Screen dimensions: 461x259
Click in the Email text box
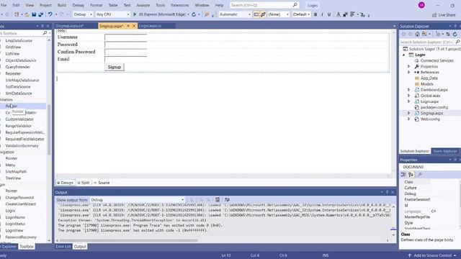pos(126,59)
